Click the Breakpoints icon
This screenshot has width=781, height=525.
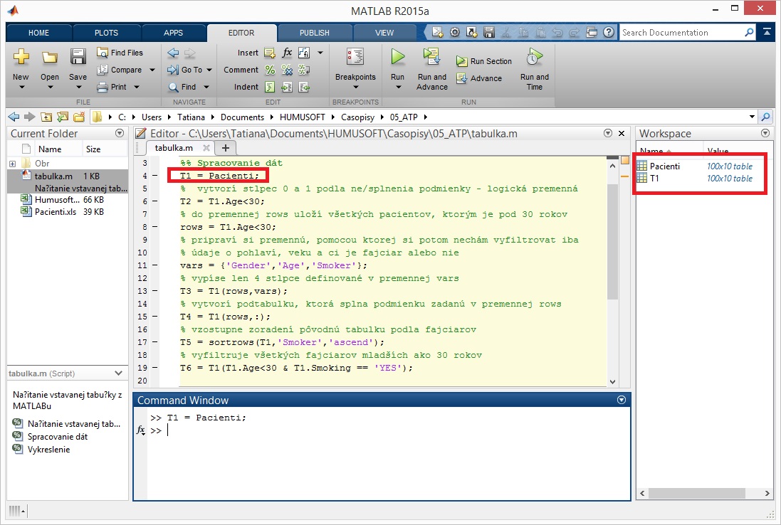(355, 57)
